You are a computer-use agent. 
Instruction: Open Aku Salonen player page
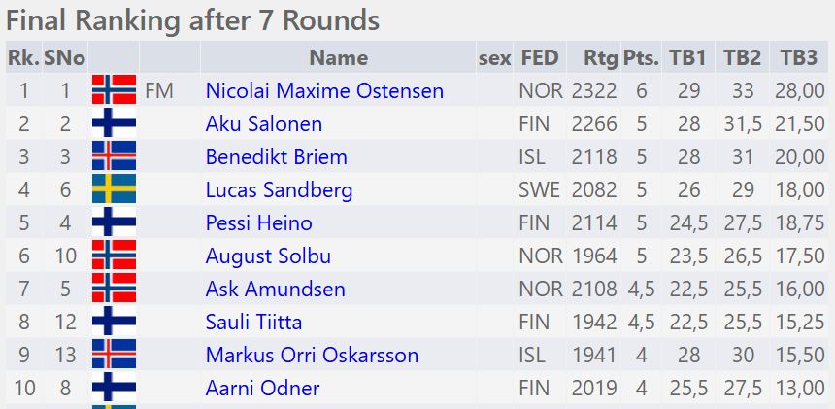pos(264,124)
